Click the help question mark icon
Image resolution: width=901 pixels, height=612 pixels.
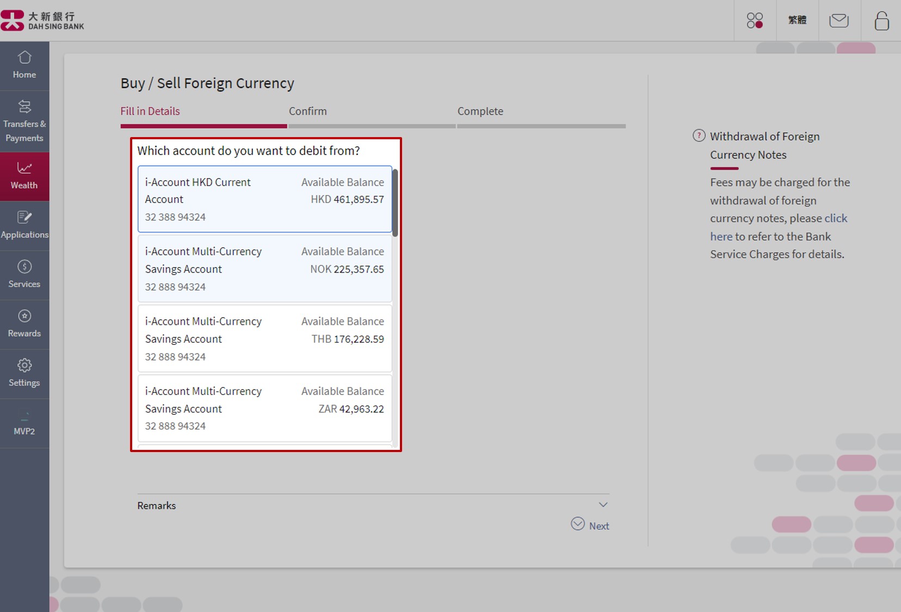[x=699, y=135]
